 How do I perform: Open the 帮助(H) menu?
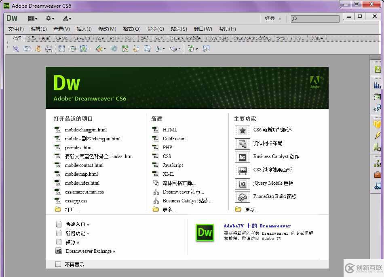[x=227, y=29]
